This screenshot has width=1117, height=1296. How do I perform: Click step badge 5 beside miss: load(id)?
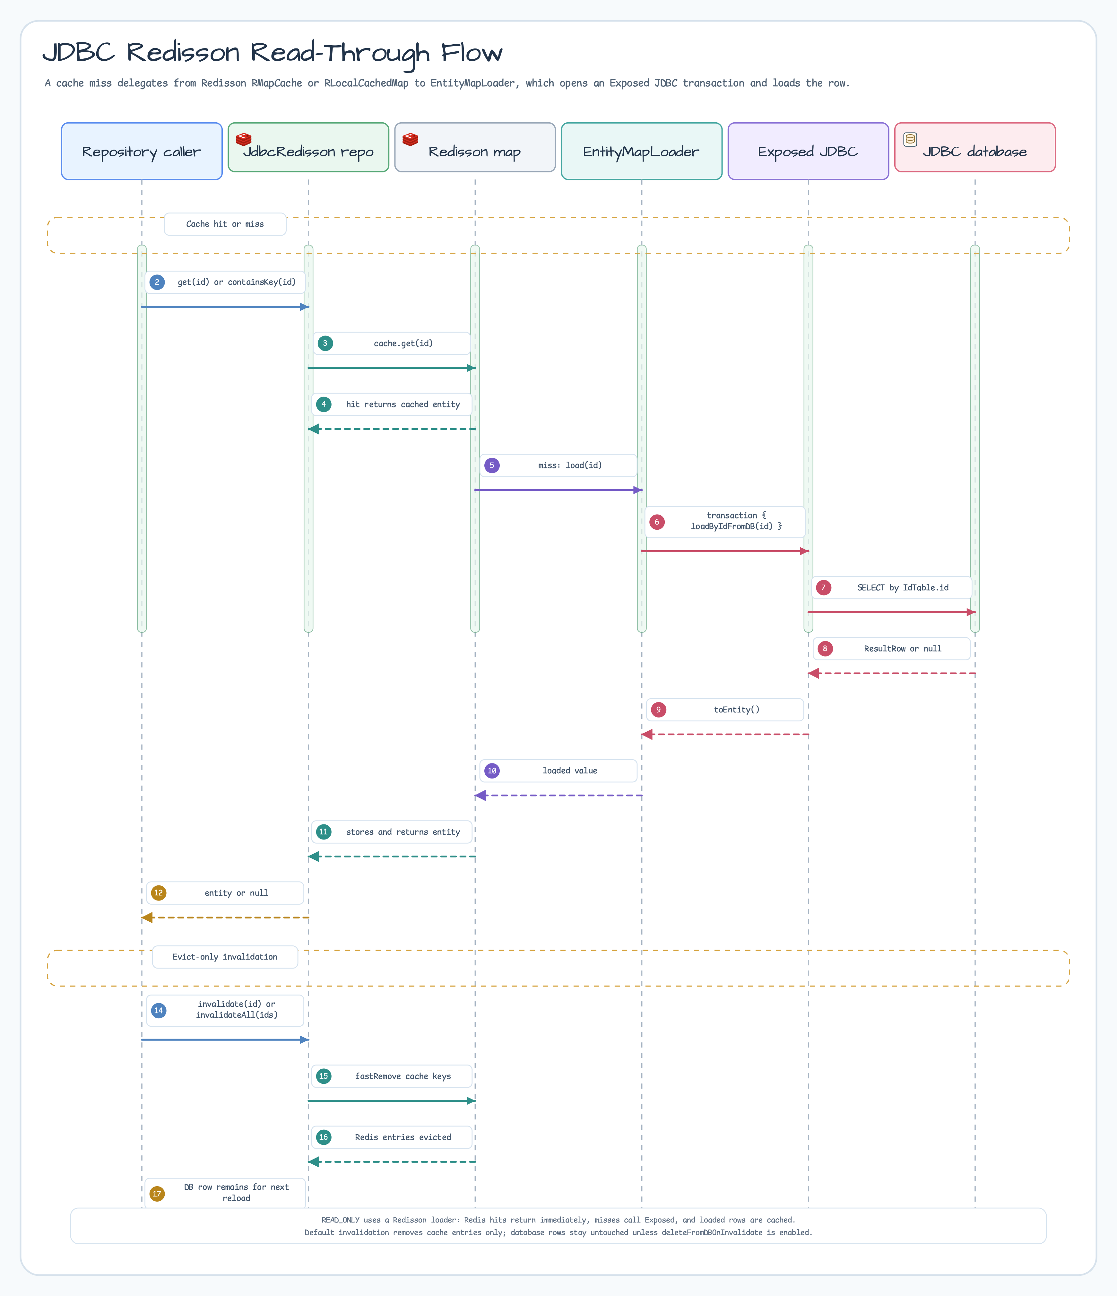click(492, 465)
